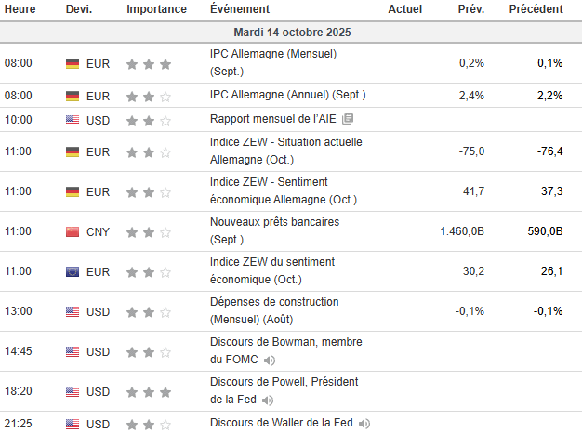This screenshot has width=582, height=433.
Task: Click the document icon beside Rapport mensuel de l'AIE
Action: 348,120
